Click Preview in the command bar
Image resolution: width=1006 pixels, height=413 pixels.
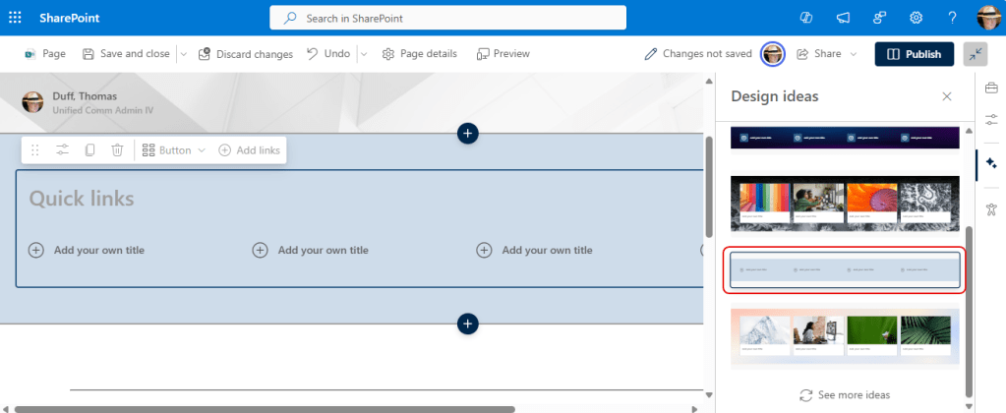503,54
